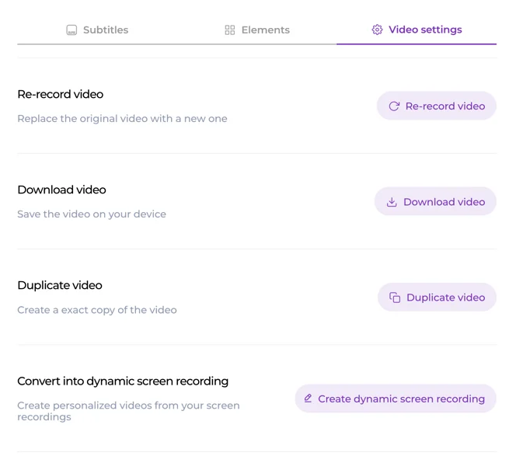
Task: Switch to the Subtitles tab label
Action: tap(106, 30)
